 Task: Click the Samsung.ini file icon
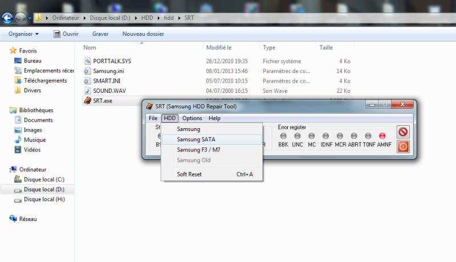tap(88, 71)
